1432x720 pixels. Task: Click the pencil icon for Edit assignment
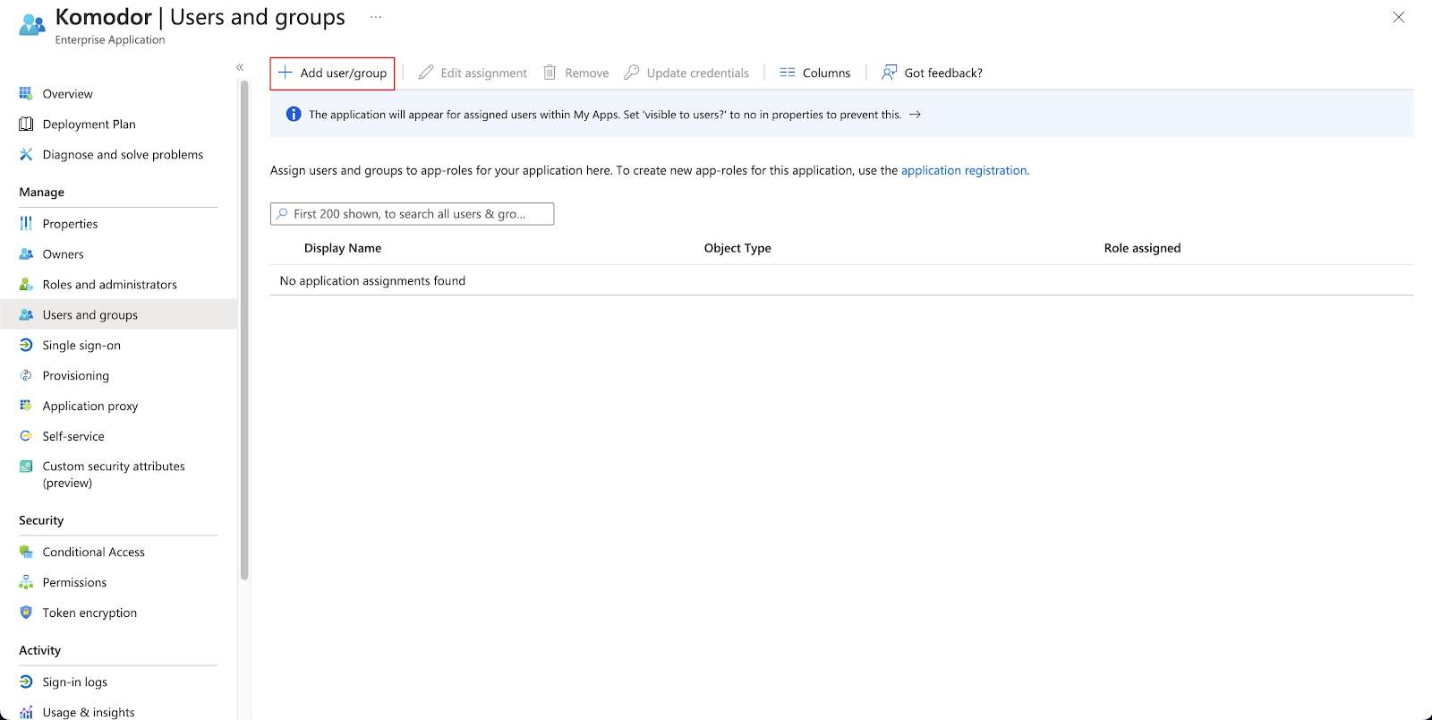coord(426,73)
